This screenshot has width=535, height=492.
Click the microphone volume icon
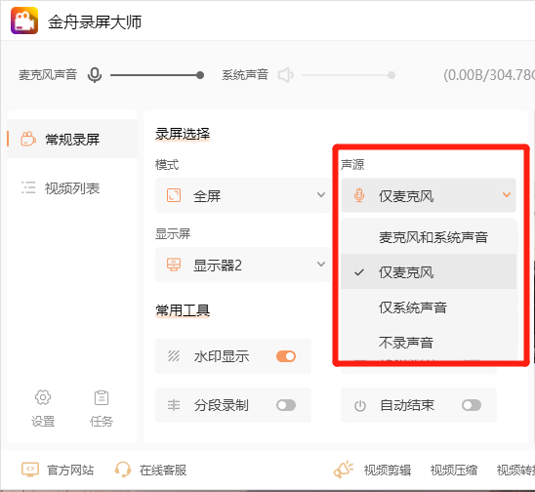(95, 75)
